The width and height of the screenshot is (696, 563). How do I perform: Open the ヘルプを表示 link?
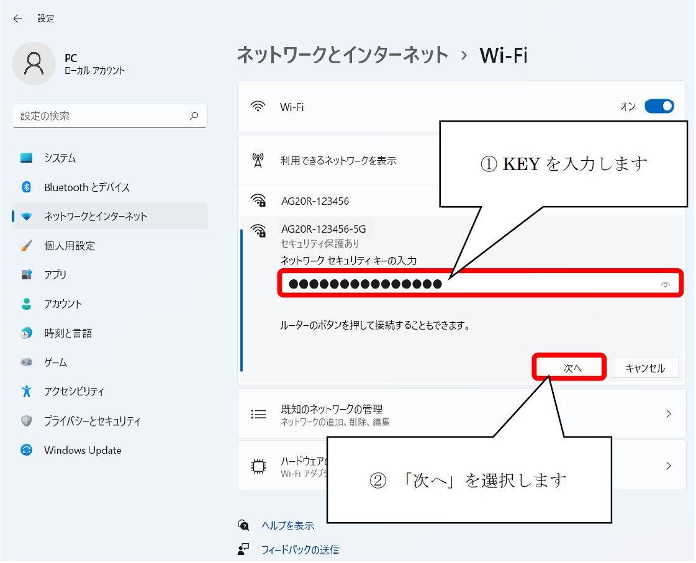287,526
